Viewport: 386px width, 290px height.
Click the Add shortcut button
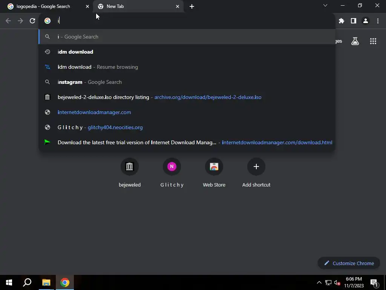pyautogui.click(x=256, y=172)
